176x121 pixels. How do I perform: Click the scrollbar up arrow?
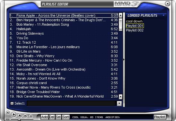tap(120, 15)
